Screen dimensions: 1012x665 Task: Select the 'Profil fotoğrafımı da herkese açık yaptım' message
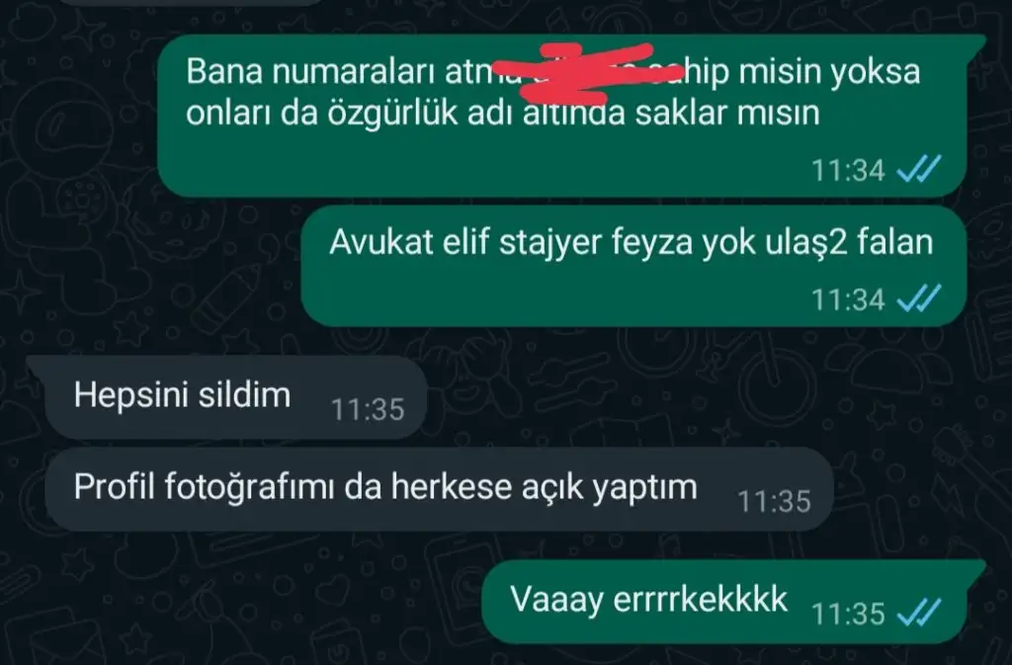[x=439, y=489]
